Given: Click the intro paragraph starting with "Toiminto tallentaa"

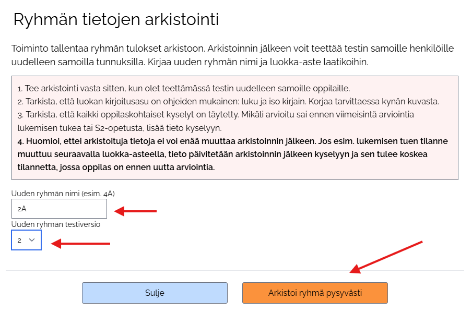Looking at the screenshot, I should tap(232, 55).
